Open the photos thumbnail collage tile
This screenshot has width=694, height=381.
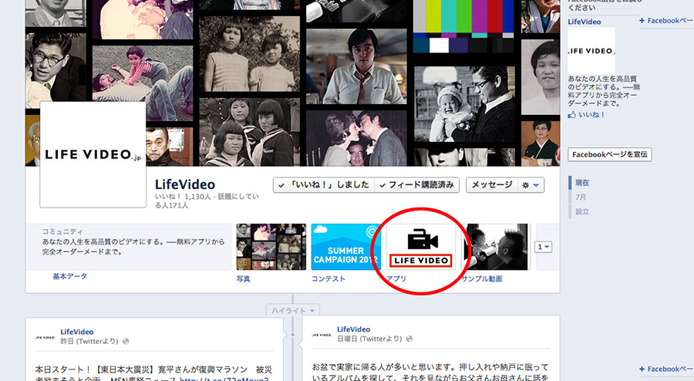pos(271,247)
